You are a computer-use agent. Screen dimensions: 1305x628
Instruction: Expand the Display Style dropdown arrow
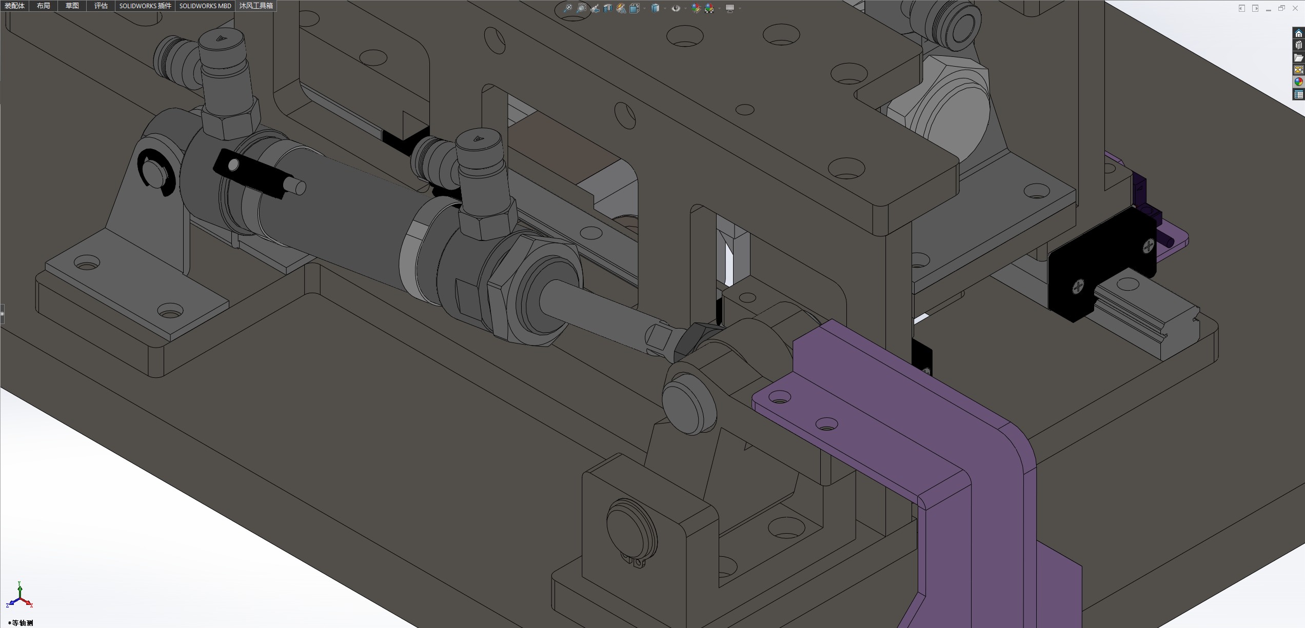click(x=665, y=8)
